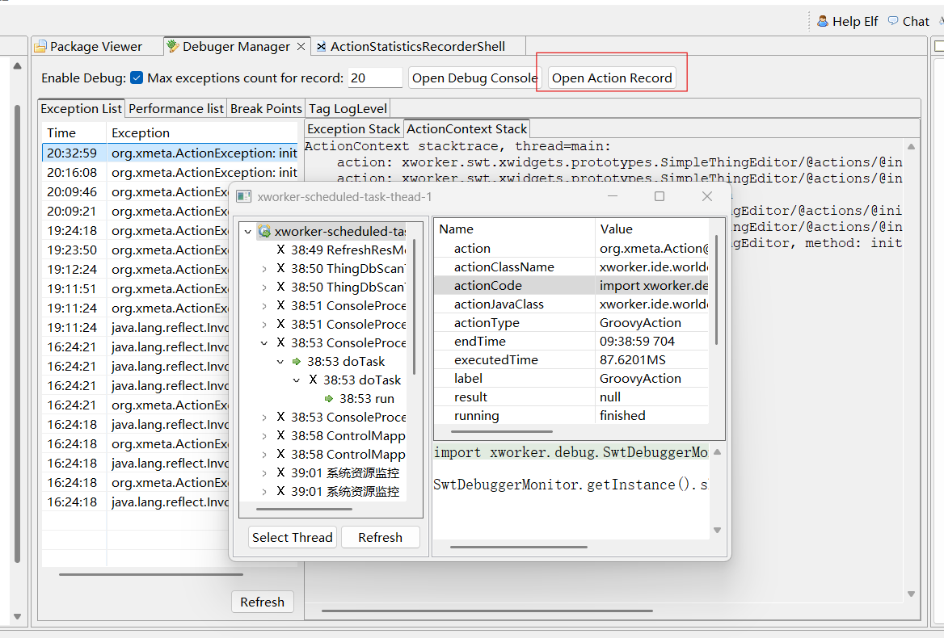Click X icon of 38:49 RefreshResM row

pyautogui.click(x=280, y=250)
